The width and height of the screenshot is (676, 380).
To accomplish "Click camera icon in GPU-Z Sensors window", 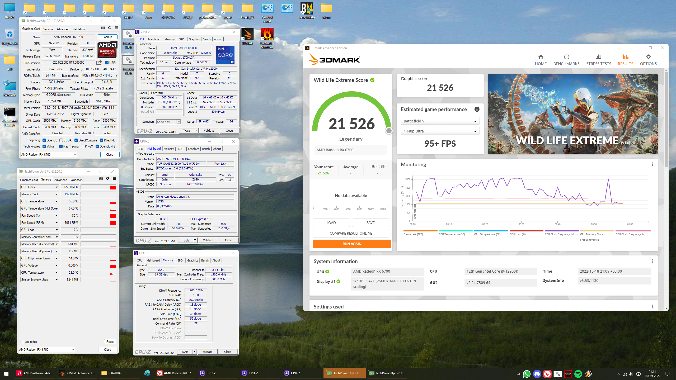I will point(101,179).
